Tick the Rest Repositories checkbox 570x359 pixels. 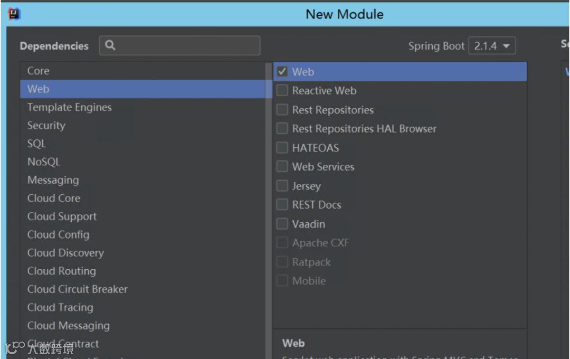tap(282, 109)
